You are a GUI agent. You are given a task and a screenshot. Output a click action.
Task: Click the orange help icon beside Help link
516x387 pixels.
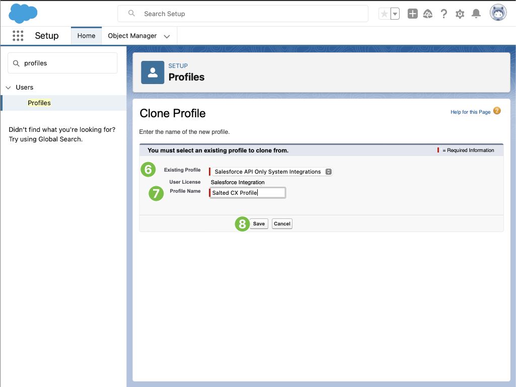click(x=497, y=111)
